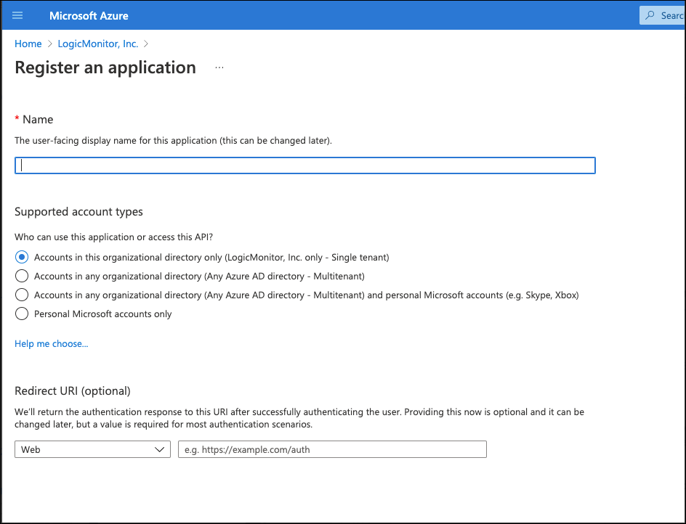Open the hamburger portal menu
Screen dimensions: 686x524
point(17,16)
